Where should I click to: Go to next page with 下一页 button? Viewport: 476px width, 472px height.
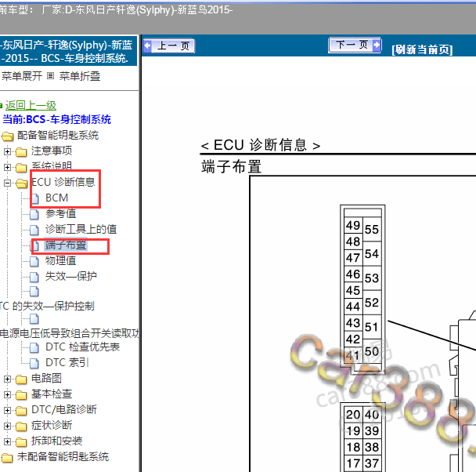tap(355, 45)
